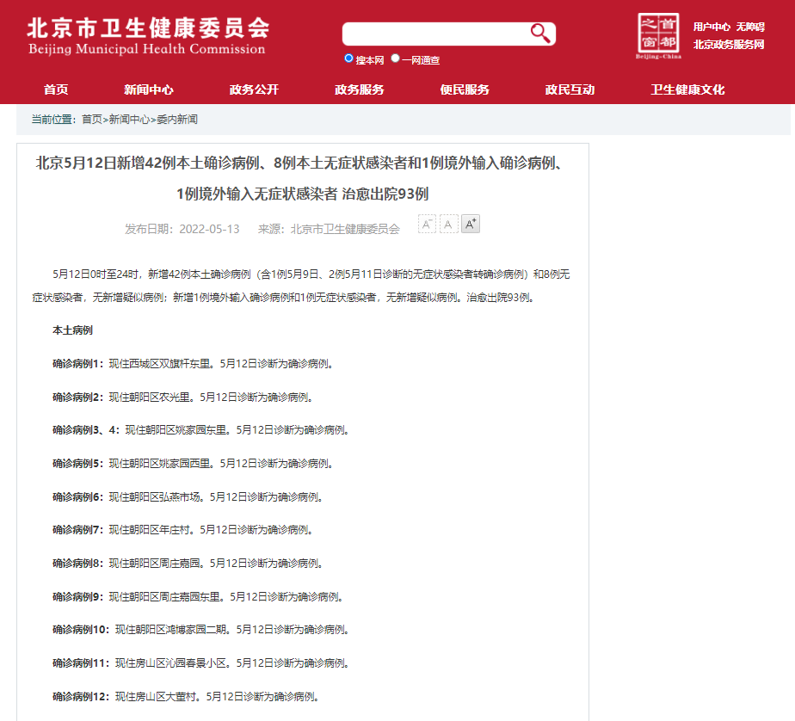Go to 政务公开 in the nav bar
The width and height of the screenshot is (795, 721).
tap(254, 89)
